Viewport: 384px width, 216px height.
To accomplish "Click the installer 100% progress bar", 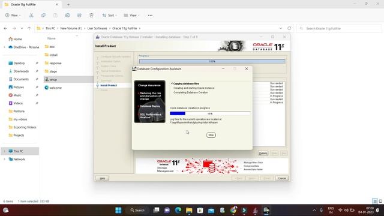I will click(212, 61).
